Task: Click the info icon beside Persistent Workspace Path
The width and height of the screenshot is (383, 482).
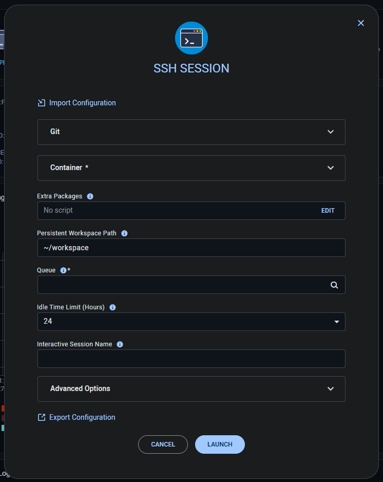Action: pos(124,233)
